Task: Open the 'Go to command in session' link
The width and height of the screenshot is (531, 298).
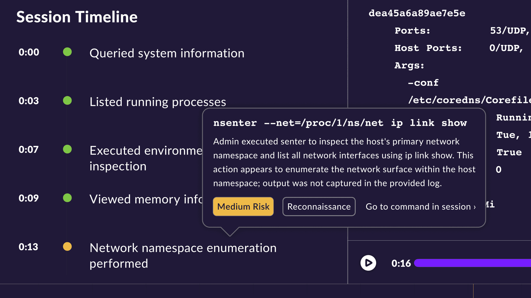Action: pos(420,206)
